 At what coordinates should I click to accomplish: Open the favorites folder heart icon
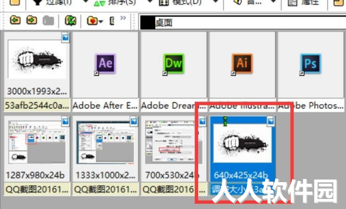92,21
